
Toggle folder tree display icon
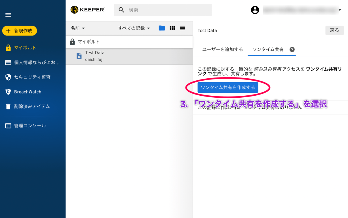162,28
